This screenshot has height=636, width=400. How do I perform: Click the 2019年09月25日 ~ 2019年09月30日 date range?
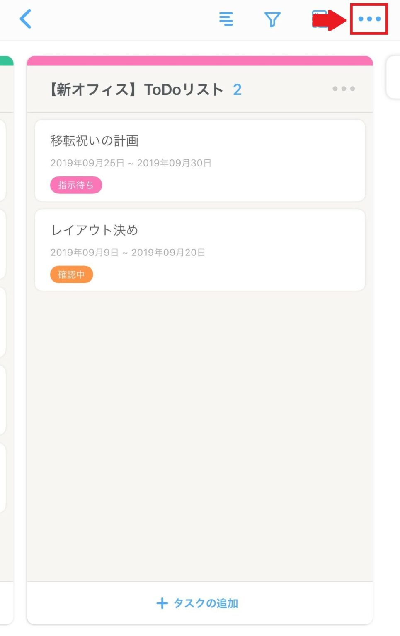point(131,163)
